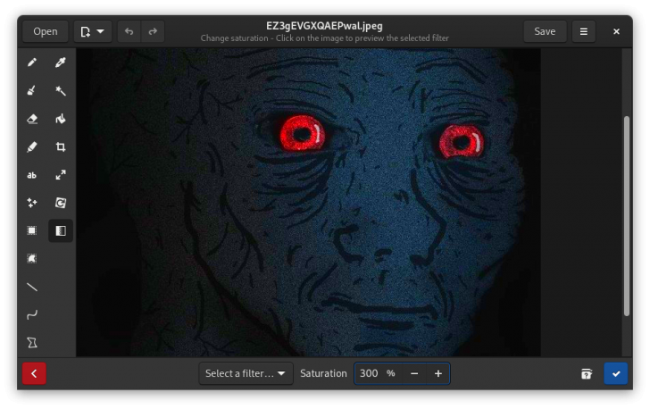Click the Save button
Screen dimensions: 650x409
[x=545, y=31]
